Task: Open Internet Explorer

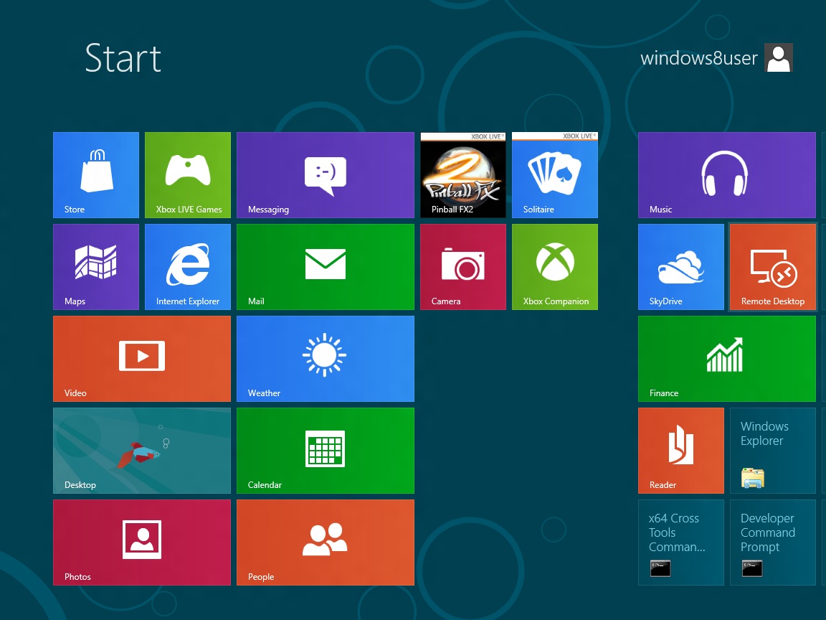Action: 187,266
